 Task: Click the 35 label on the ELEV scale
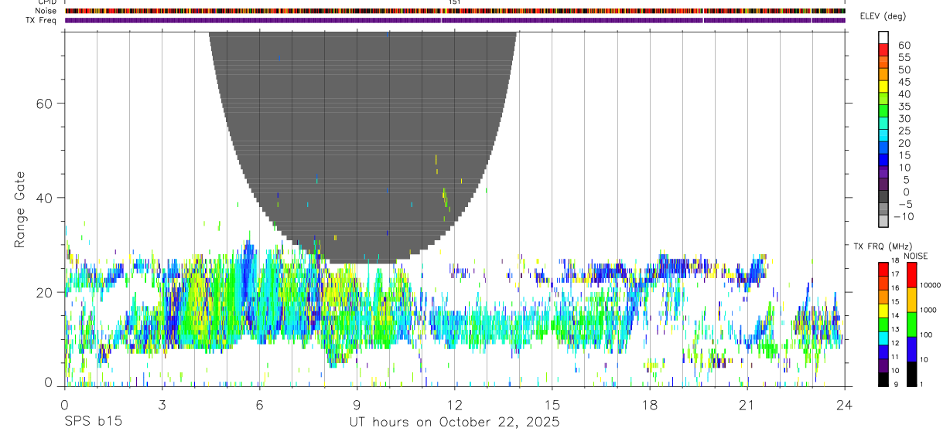[904, 107]
